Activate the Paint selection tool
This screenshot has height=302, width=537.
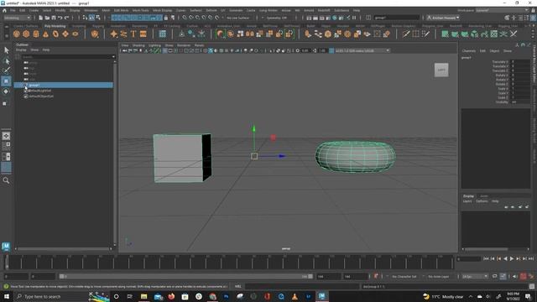click(x=6, y=70)
